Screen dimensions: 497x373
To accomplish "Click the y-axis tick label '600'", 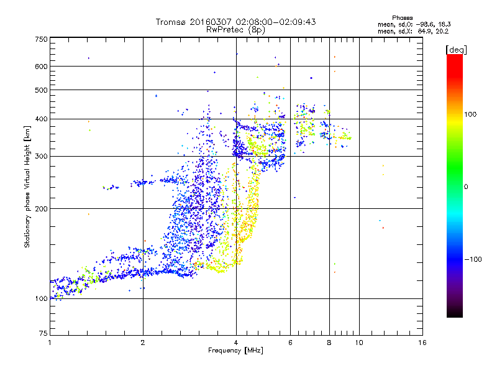I will (x=41, y=67).
